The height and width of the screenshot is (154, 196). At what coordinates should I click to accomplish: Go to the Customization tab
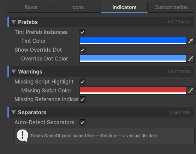tap(171, 7)
